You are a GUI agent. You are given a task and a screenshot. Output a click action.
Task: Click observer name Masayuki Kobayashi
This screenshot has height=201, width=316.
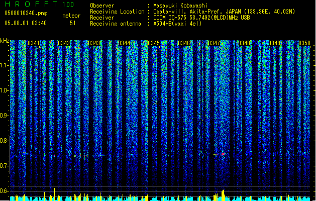[180, 6]
